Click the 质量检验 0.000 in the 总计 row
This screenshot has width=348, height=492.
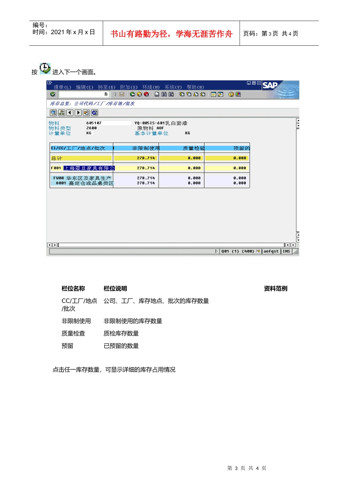tap(194, 158)
